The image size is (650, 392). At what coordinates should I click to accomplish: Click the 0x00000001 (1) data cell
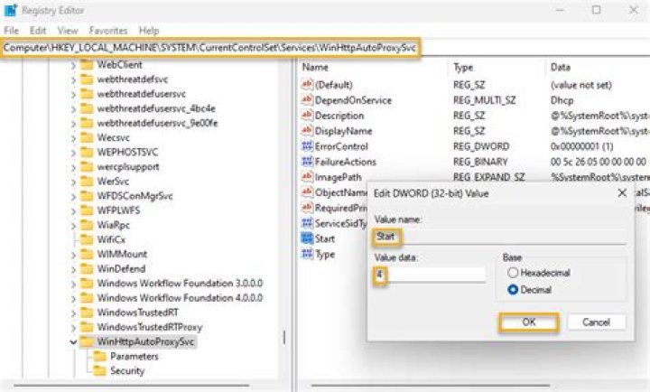click(x=581, y=146)
